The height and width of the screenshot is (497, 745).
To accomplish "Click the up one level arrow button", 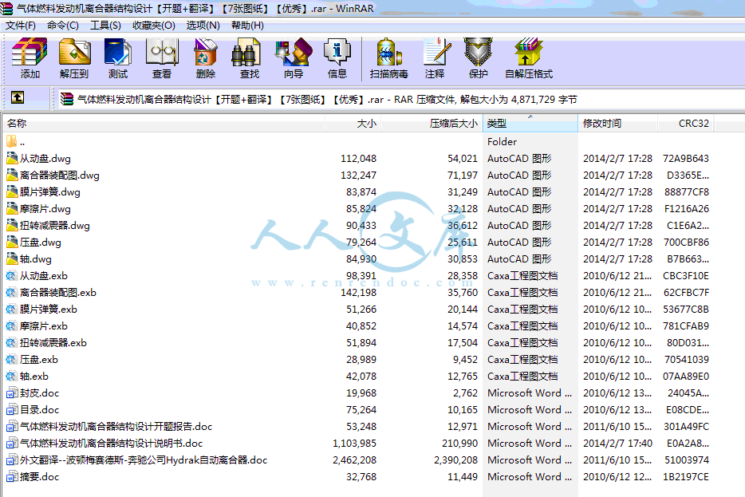I will coord(18,98).
